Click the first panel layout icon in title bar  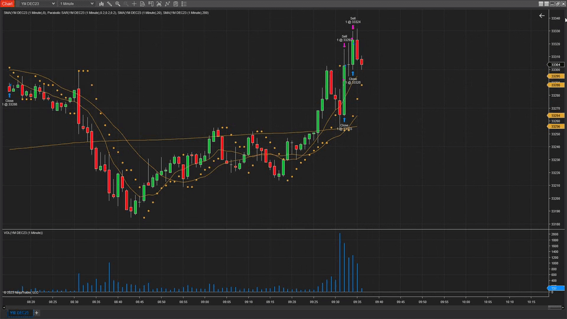[541, 4]
